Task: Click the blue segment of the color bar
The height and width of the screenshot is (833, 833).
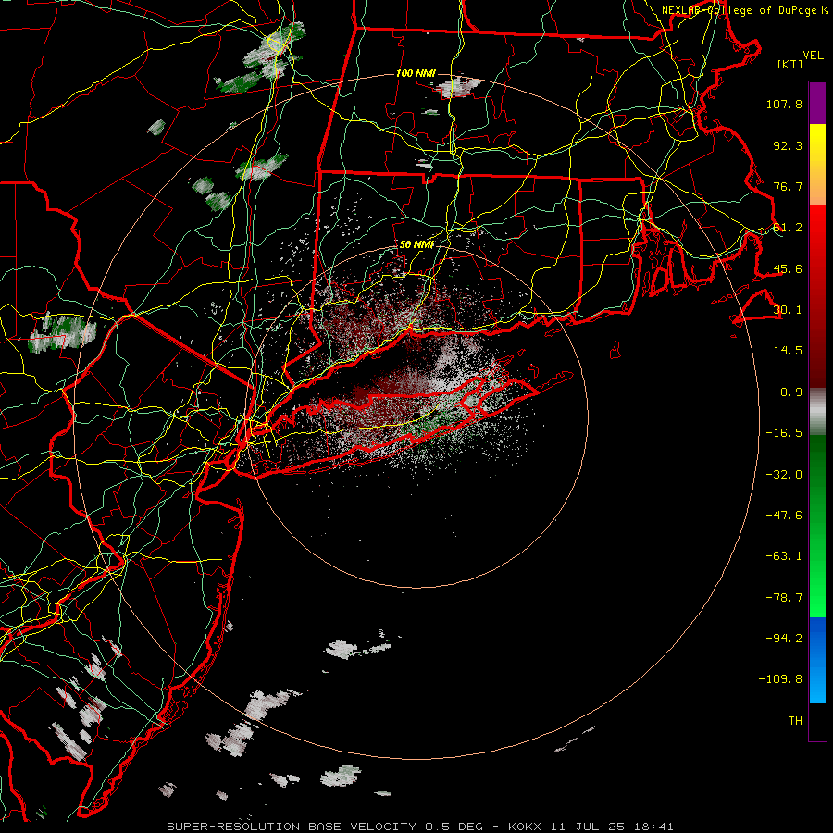Action: coord(817,660)
